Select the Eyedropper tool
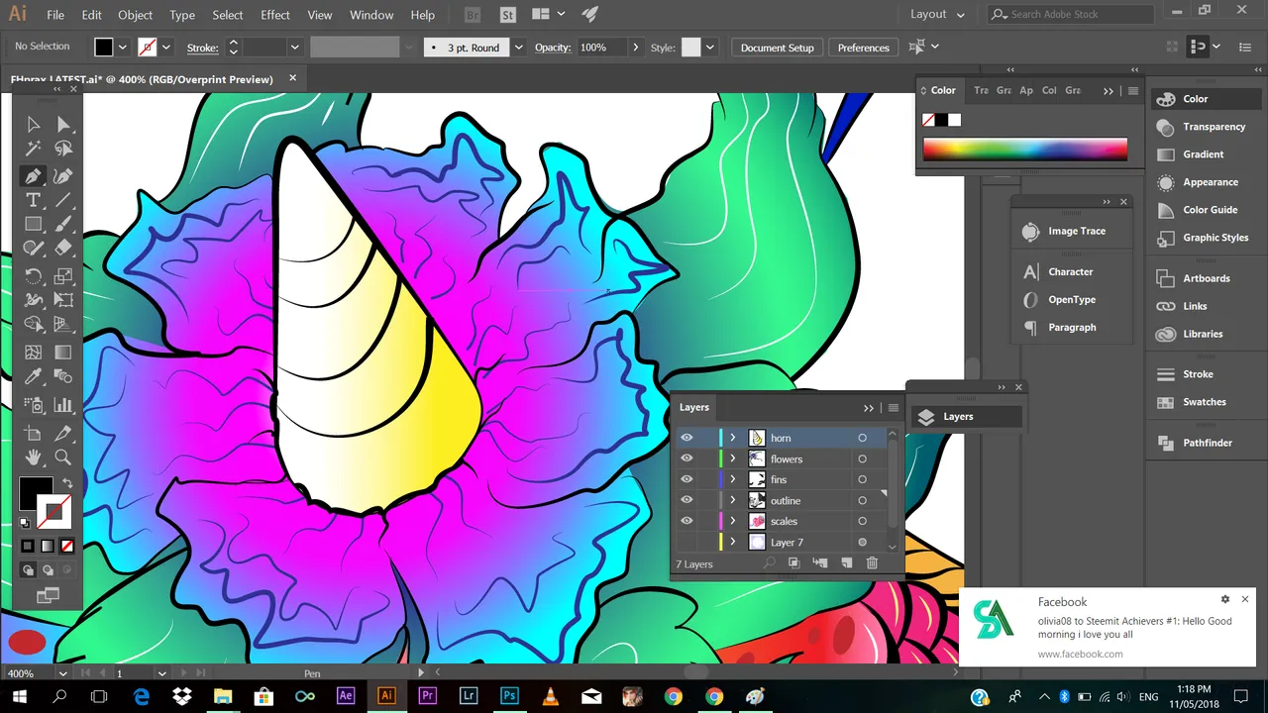1268x713 pixels. pyautogui.click(x=33, y=377)
